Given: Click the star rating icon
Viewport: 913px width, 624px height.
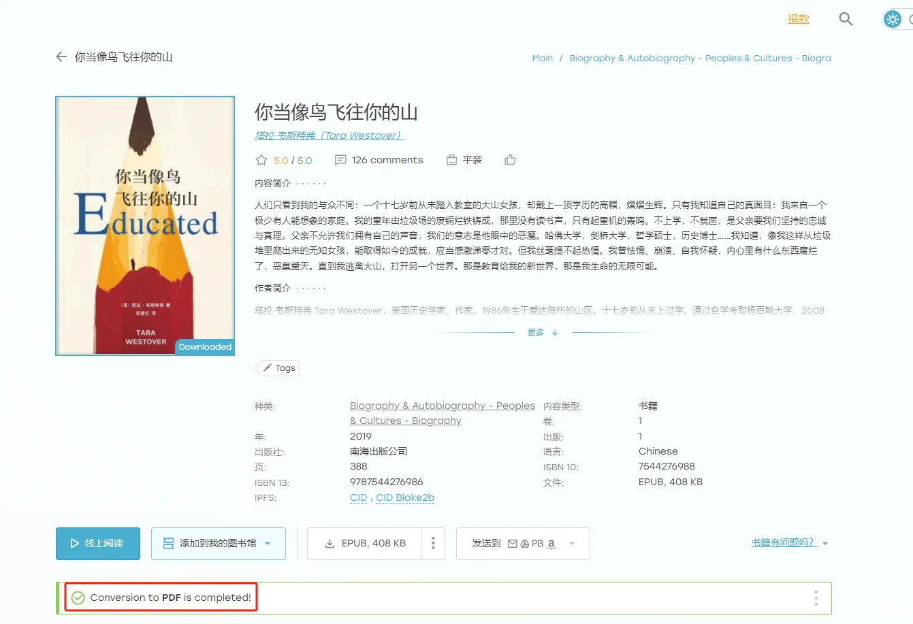Looking at the screenshot, I should (261, 160).
